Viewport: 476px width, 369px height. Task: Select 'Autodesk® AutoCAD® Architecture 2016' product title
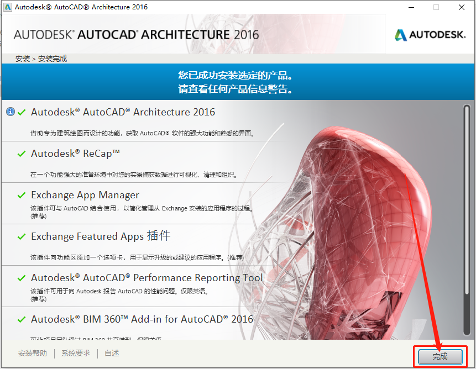(x=123, y=112)
